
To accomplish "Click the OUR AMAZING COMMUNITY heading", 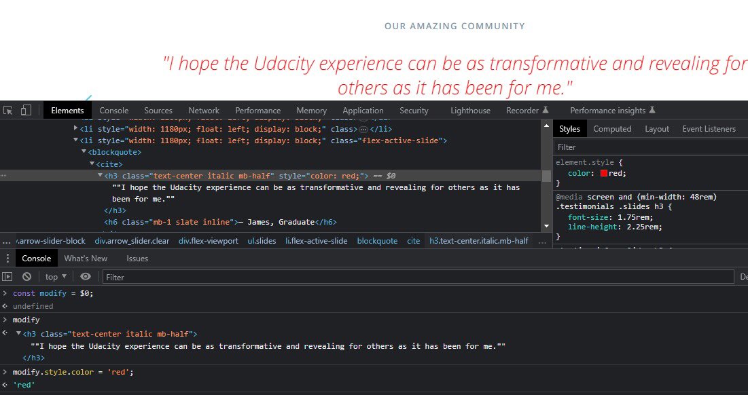I will (455, 26).
